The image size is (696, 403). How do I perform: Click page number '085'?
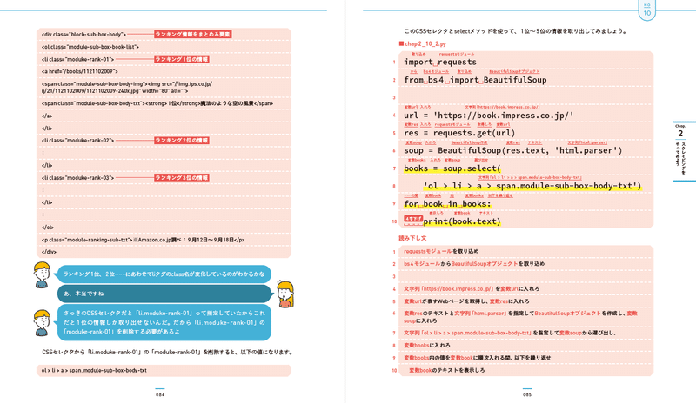click(527, 394)
